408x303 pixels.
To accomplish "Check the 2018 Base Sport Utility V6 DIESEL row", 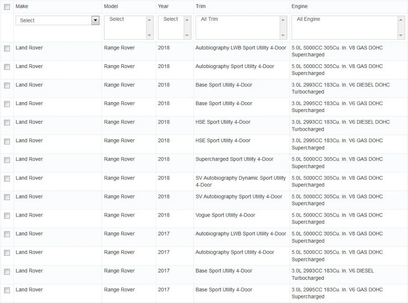I will coord(7,86).
